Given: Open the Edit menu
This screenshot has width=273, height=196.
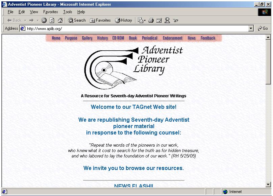Looking at the screenshot, I should coord(22,12).
